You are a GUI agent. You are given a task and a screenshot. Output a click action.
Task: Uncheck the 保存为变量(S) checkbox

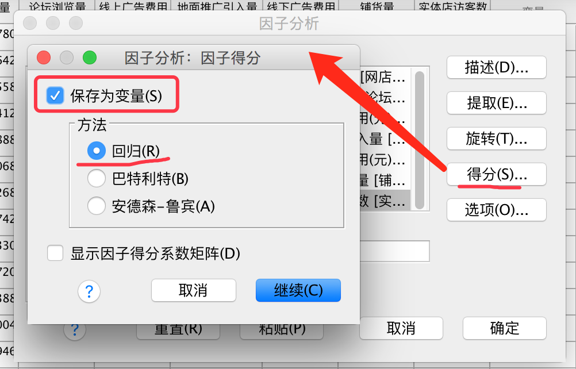55,96
